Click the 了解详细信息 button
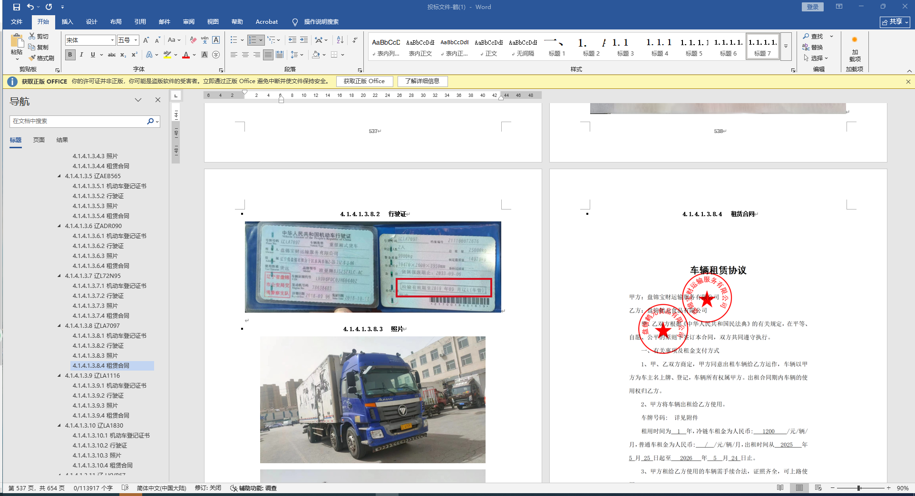Viewport: 915px width, 496px height. [x=422, y=81]
